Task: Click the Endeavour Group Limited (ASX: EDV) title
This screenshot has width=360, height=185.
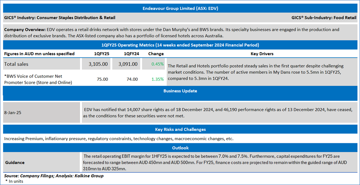Action: click(180, 8)
